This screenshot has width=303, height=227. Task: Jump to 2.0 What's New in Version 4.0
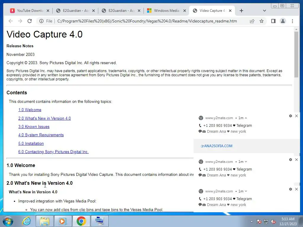[x=44, y=118]
